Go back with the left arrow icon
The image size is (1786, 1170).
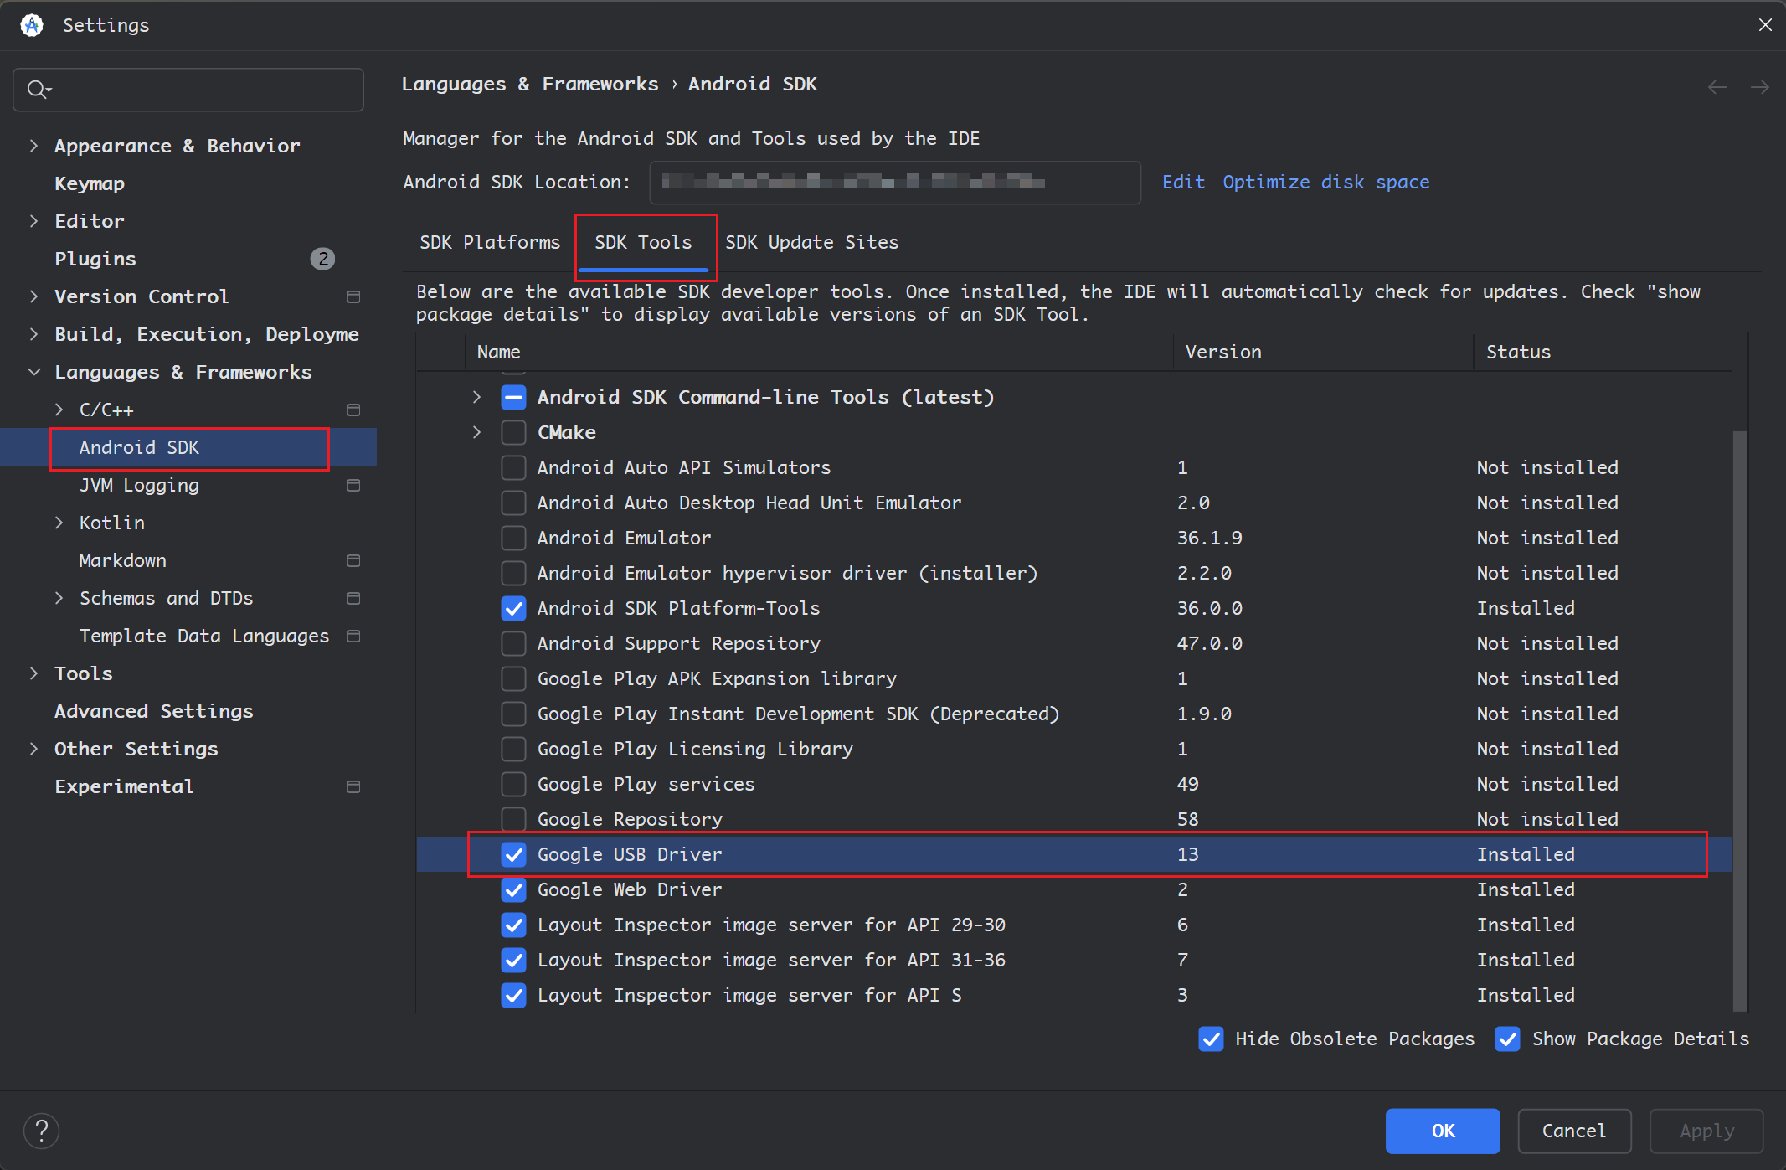click(x=1717, y=87)
